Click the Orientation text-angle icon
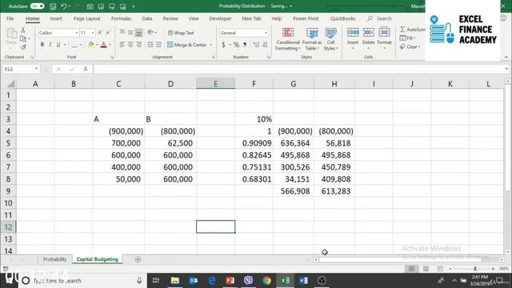The image size is (512, 288). click(150, 32)
